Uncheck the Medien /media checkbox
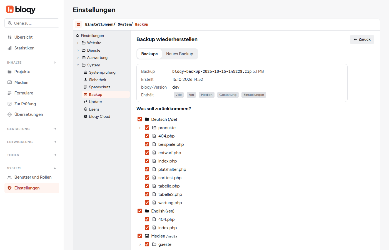389x250 pixels. coord(140,236)
